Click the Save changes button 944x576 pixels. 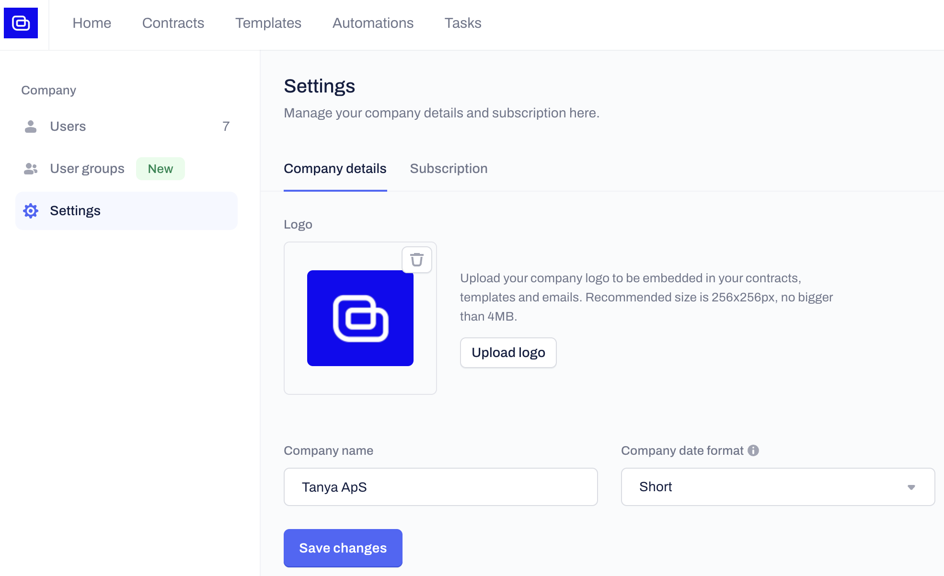pos(343,548)
